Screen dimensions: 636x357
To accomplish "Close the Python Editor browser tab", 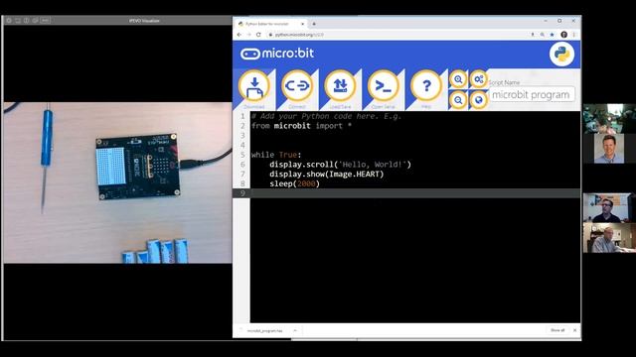I will pyautogui.click(x=302, y=24).
